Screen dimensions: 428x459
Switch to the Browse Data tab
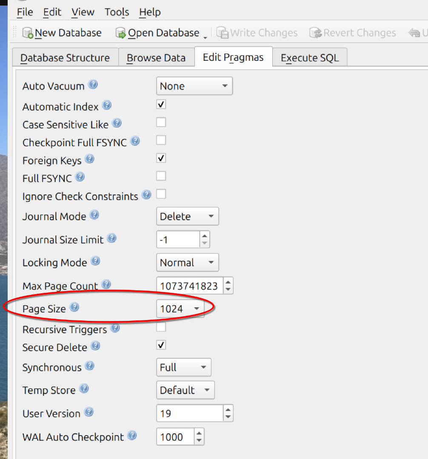click(156, 58)
